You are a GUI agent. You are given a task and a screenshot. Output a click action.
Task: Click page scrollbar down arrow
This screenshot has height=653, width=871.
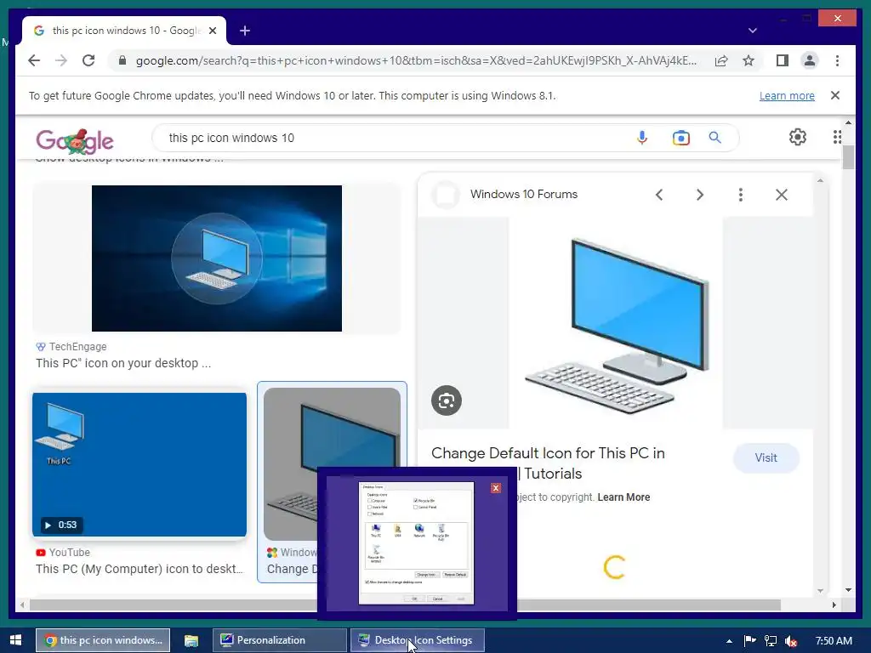848,590
